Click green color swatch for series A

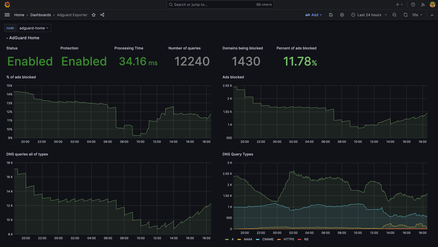click(x=227, y=239)
